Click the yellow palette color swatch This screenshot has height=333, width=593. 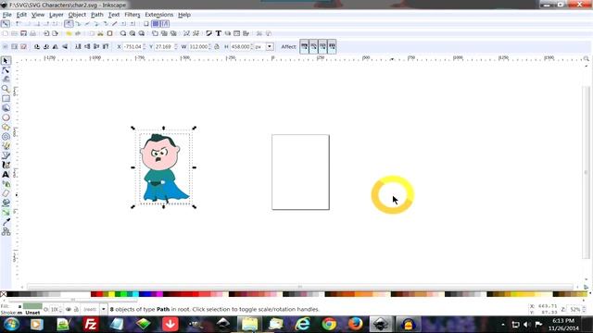coord(111,294)
